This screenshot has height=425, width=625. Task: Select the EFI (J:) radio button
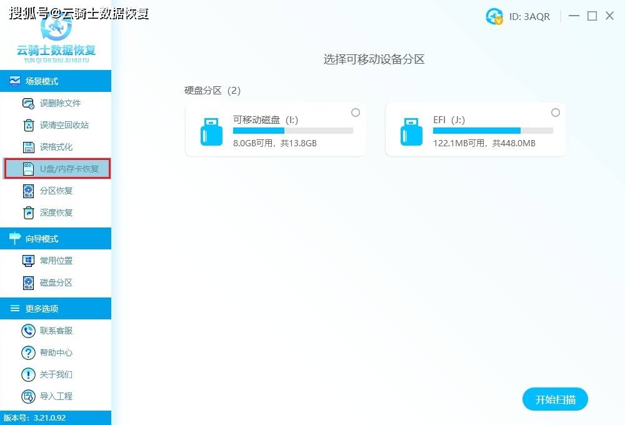point(555,113)
